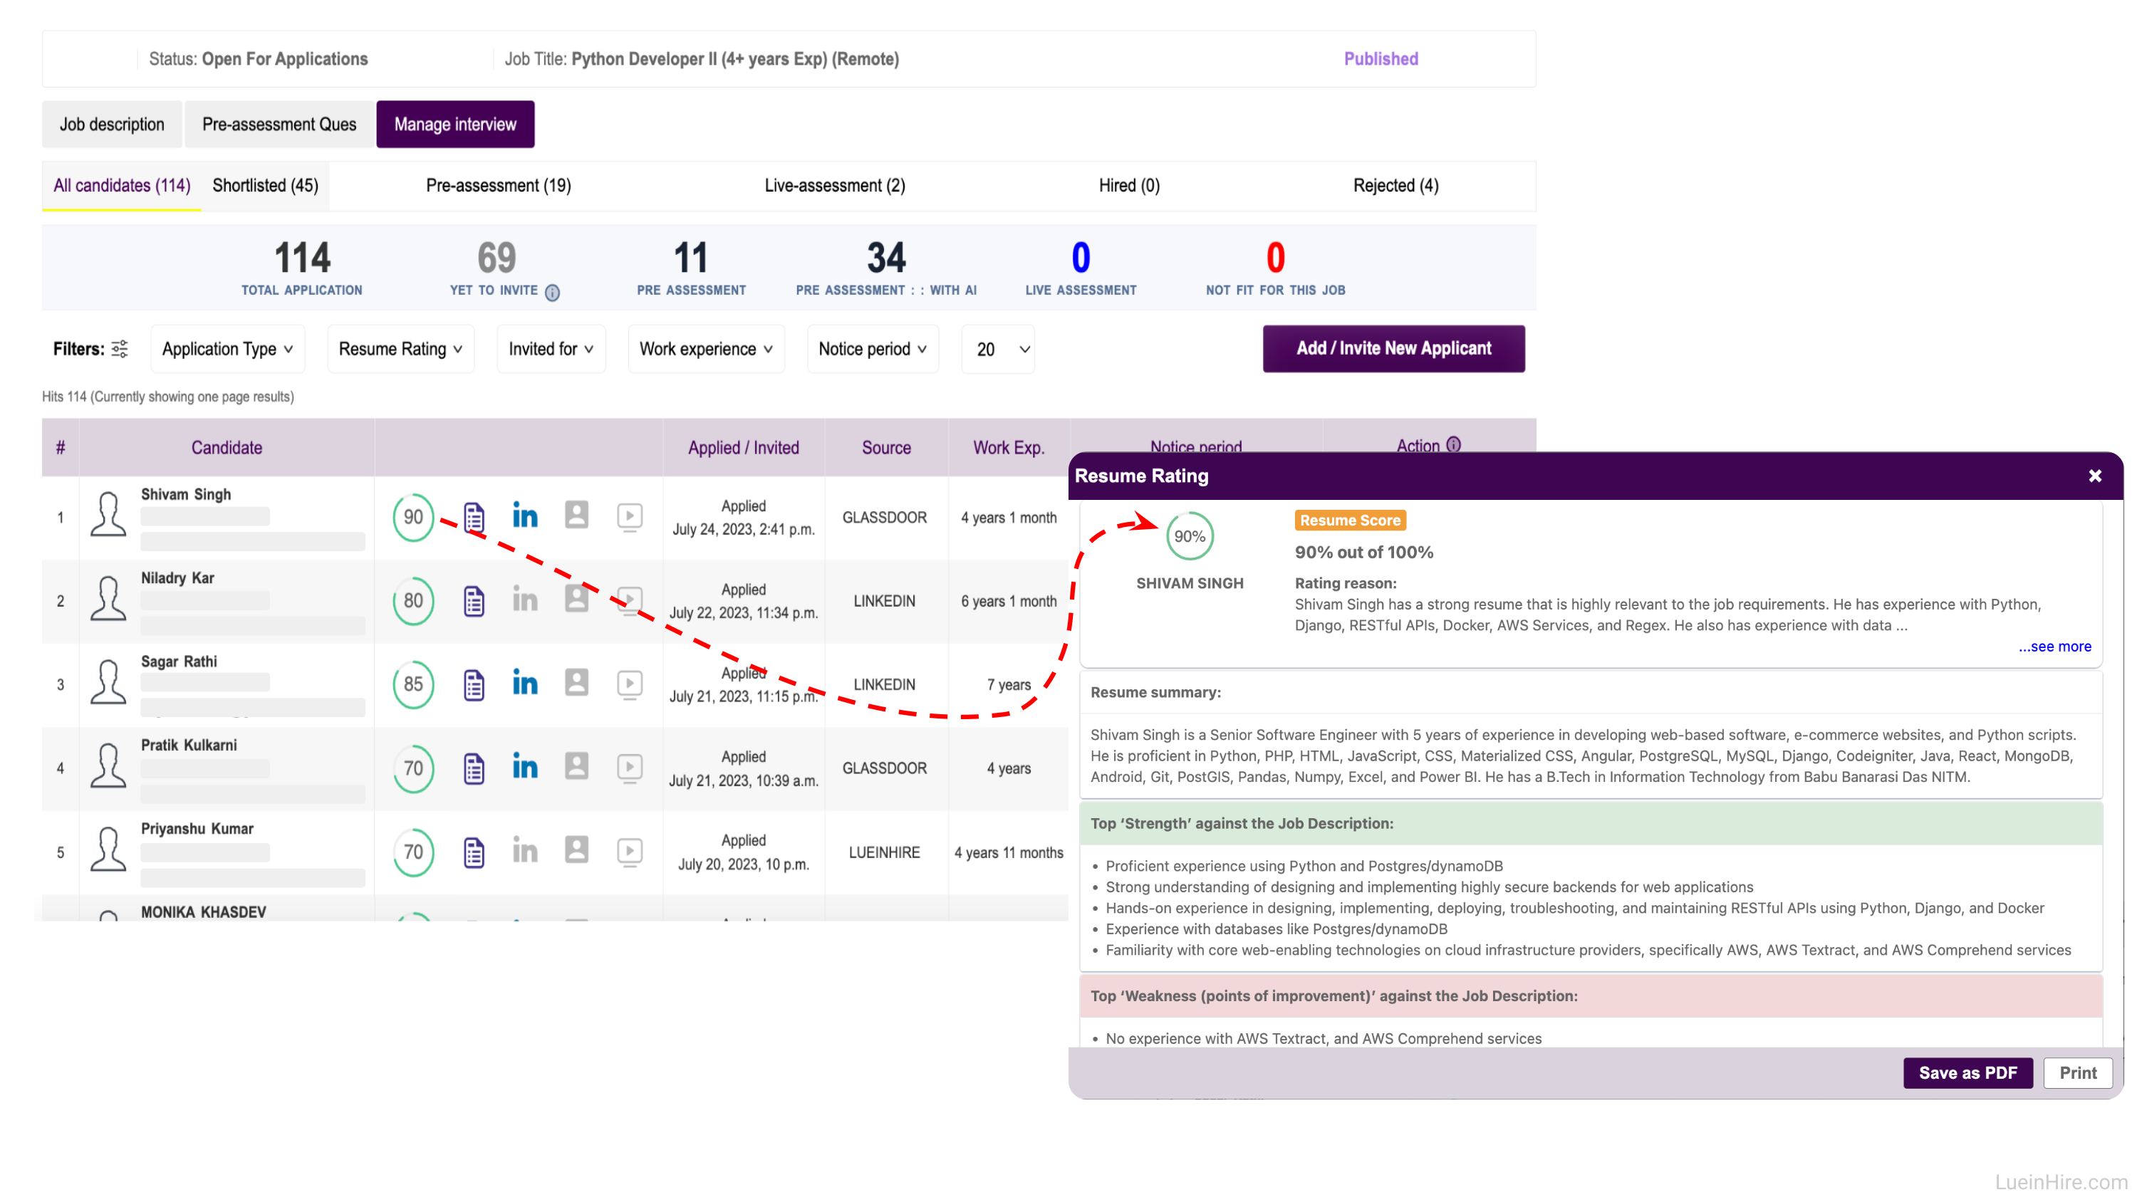The width and height of the screenshot is (2137, 1202).
Task: Click the see more link
Action: tap(2054, 646)
